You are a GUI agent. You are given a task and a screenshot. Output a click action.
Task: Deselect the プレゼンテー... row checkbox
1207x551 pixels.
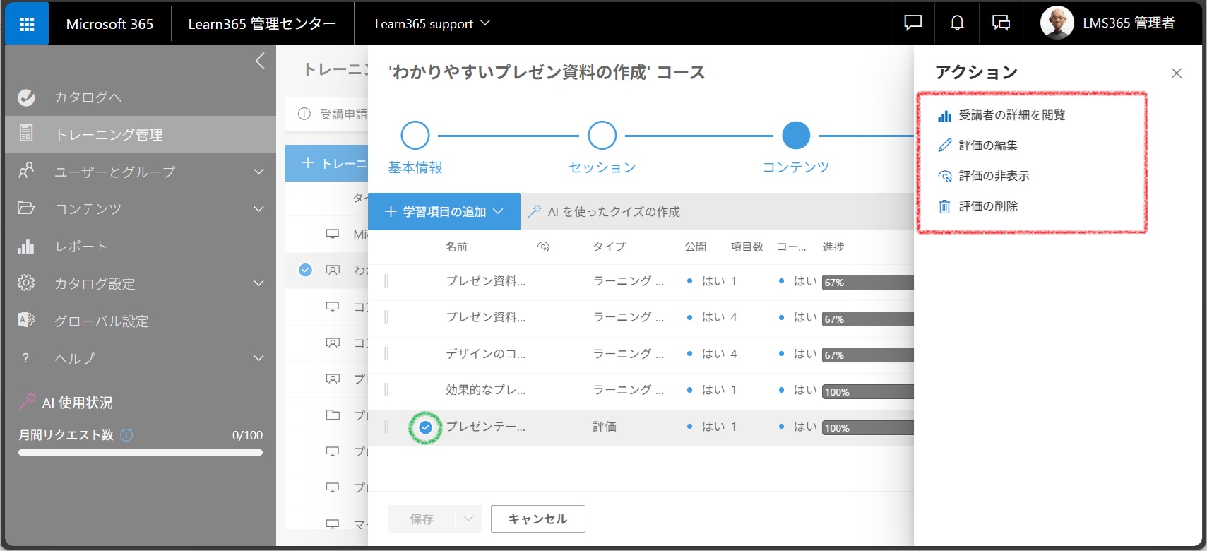(425, 427)
